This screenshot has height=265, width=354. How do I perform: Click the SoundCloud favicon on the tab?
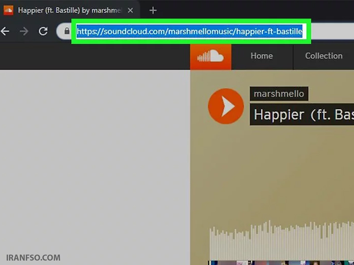point(8,10)
